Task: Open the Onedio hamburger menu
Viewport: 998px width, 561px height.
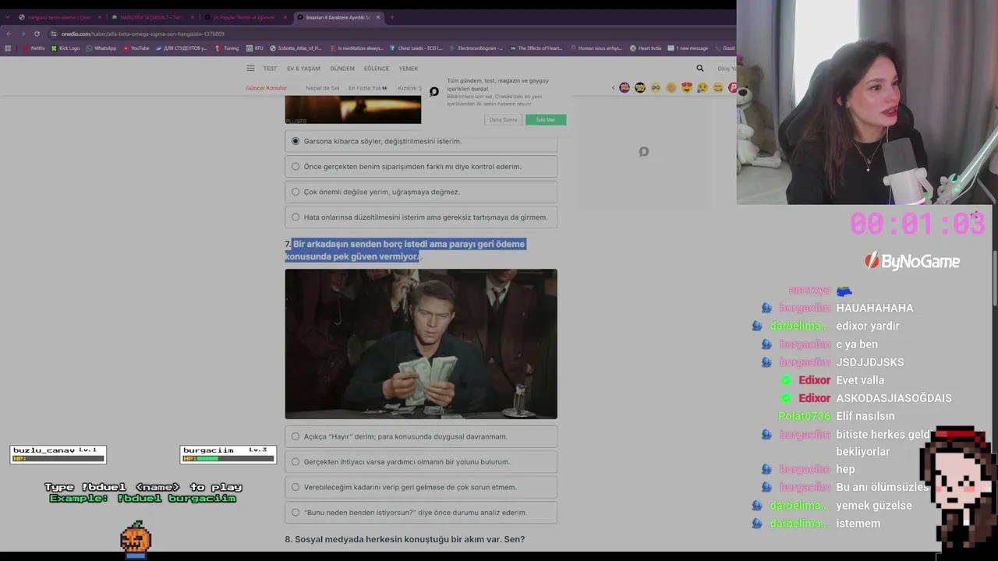Action: point(250,69)
